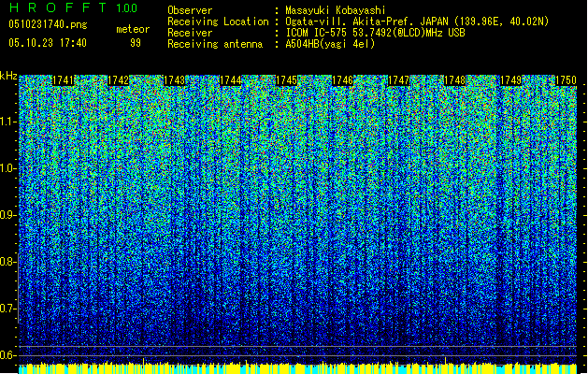Image resolution: width=588 pixels, height=374 pixels.
Task: Click the 1.0 frequency axis label
Action: pyautogui.click(x=8, y=168)
